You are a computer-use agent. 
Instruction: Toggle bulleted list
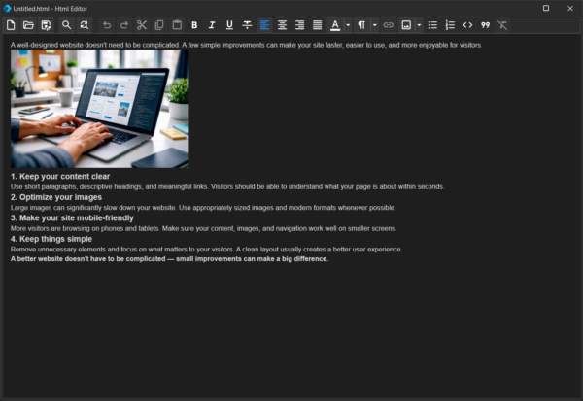[x=432, y=25]
